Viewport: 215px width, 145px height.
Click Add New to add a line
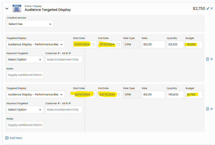click(x=14, y=138)
